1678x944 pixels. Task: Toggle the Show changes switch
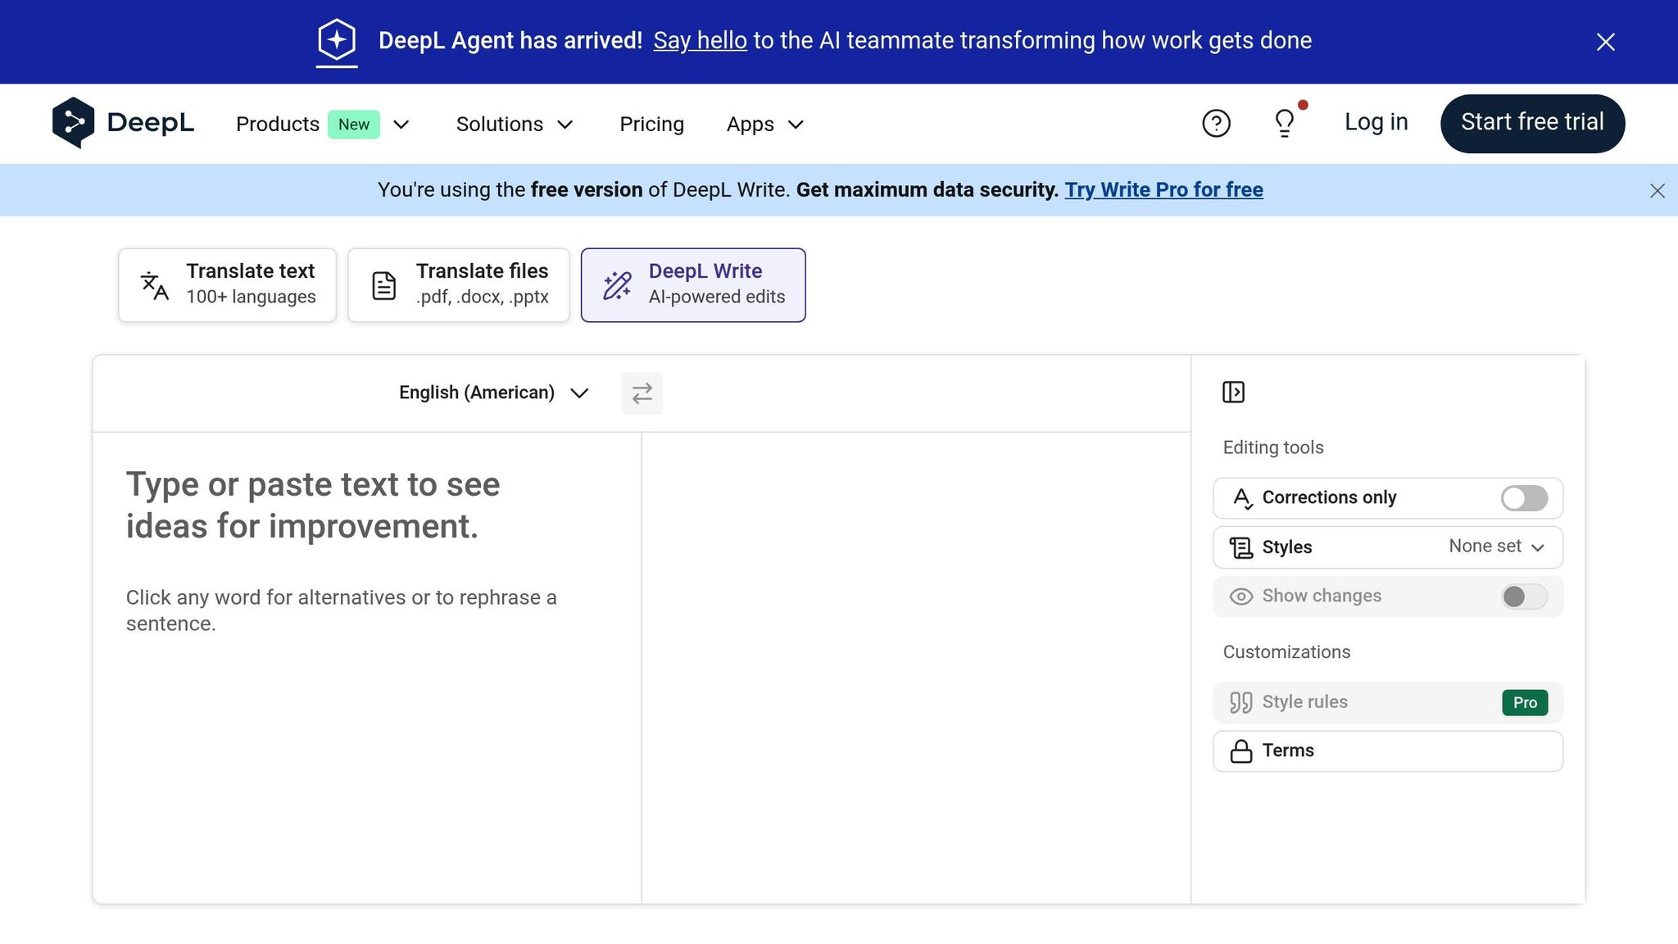[x=1523, y=597]
